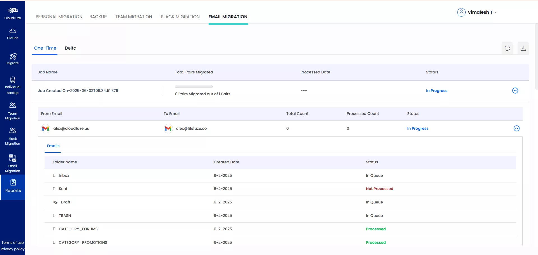Click the Folder Name column header

(65, 162)
